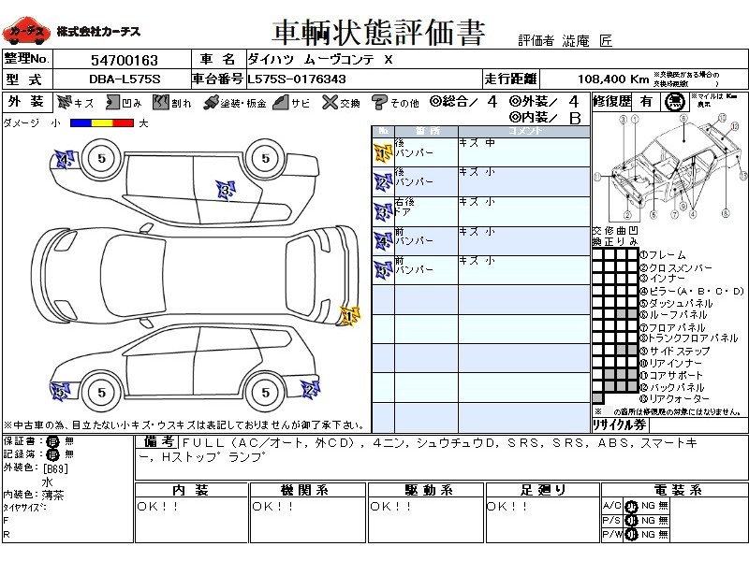Select 無 for 保証書

(69, 441)
